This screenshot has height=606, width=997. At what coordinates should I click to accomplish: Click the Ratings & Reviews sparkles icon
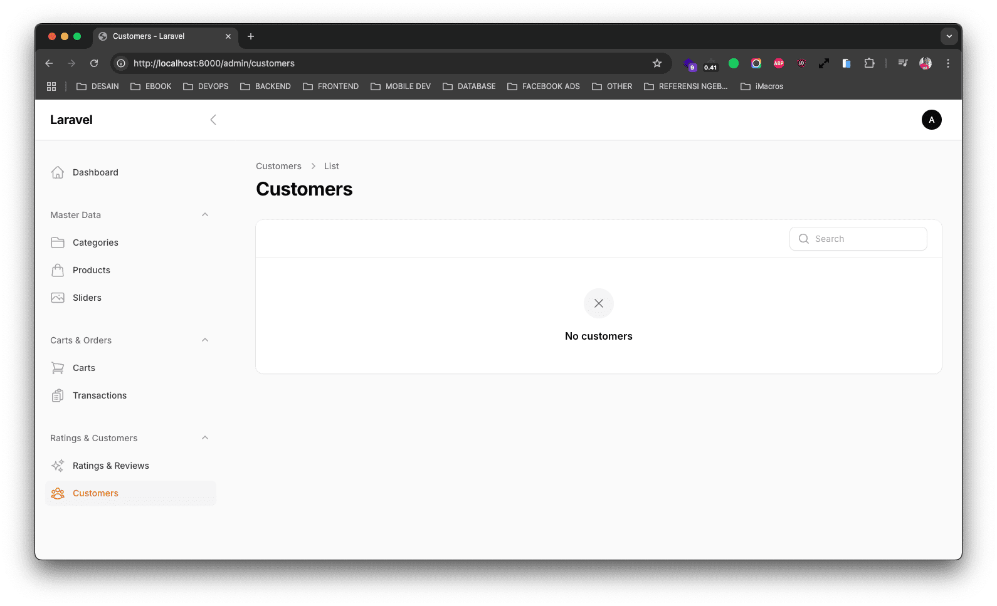click(x=58, y=466)
